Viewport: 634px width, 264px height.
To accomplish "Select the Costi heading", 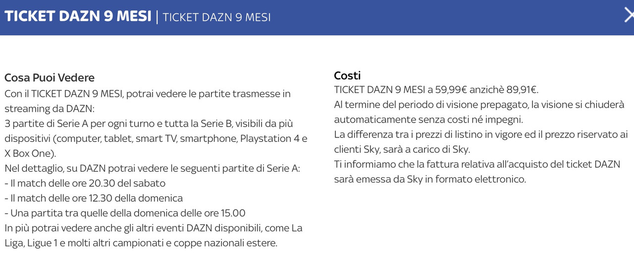I will [347, 76].
